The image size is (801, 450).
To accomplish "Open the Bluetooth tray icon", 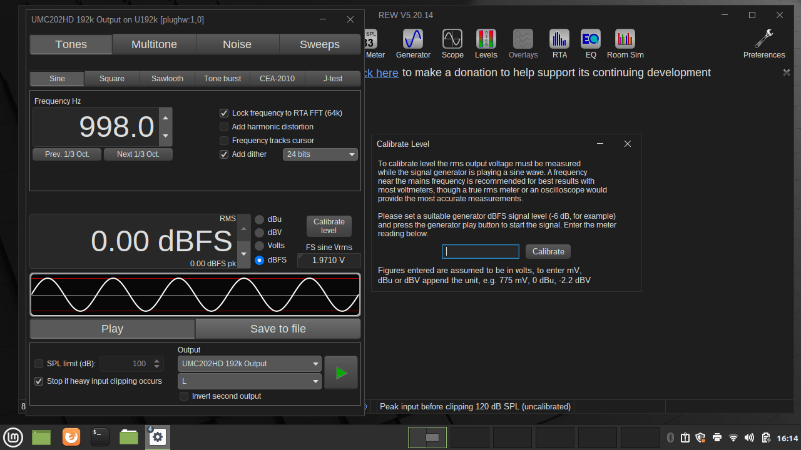I will pos(670,437).
